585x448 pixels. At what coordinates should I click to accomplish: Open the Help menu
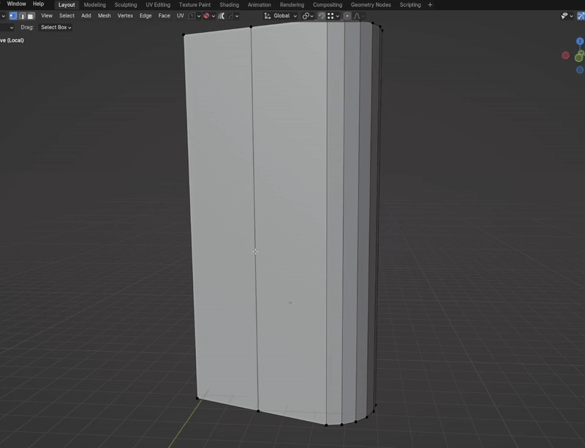(x=38, y=4)
